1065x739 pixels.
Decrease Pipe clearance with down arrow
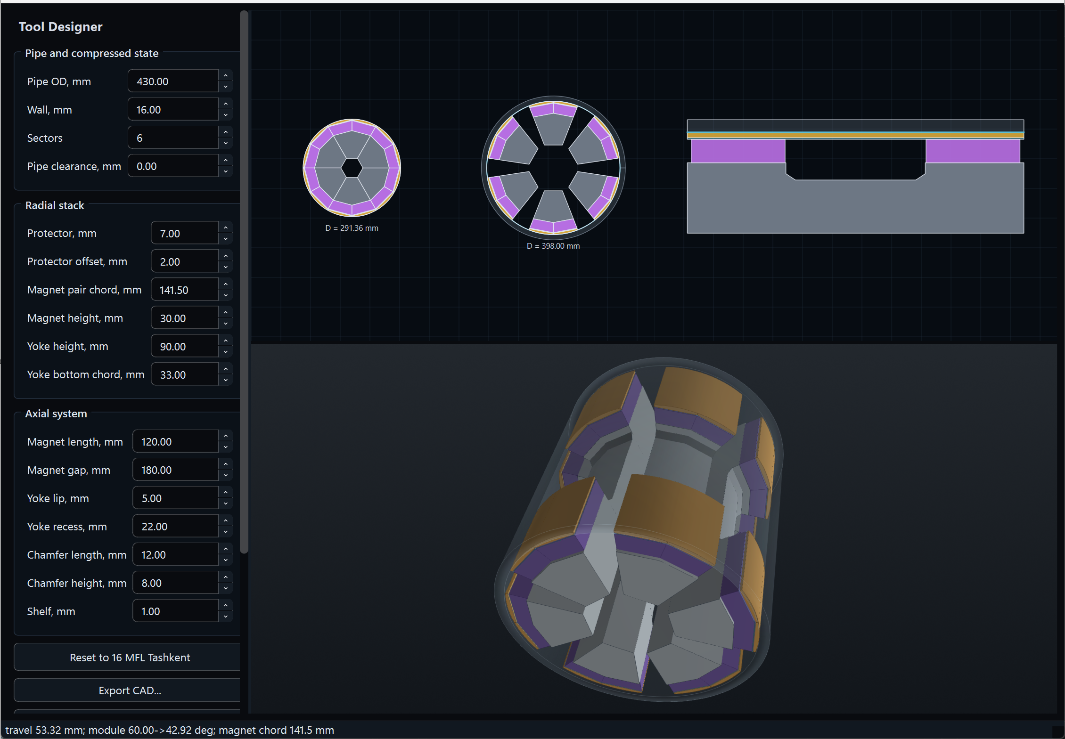tap(226, 171)
